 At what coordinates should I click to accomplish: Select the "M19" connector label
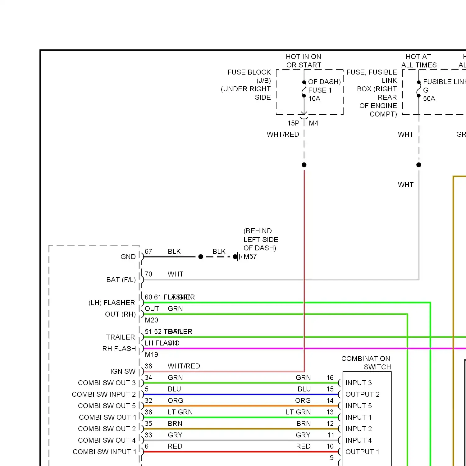click(x=151, y=354)
